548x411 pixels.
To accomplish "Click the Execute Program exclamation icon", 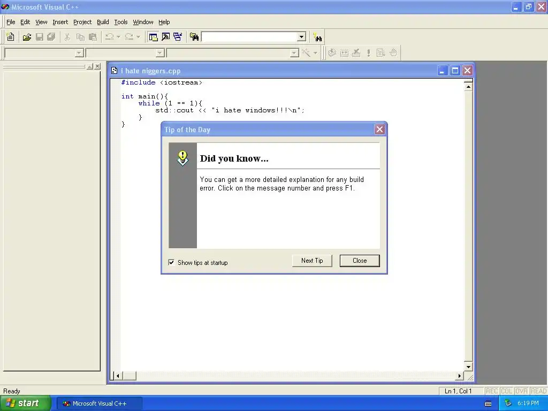I will 368,53.
